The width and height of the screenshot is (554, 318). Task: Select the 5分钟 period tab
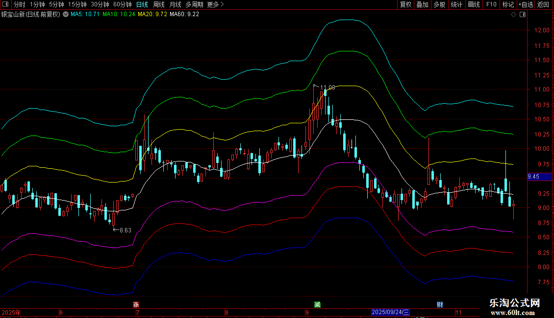pos(56,4)
